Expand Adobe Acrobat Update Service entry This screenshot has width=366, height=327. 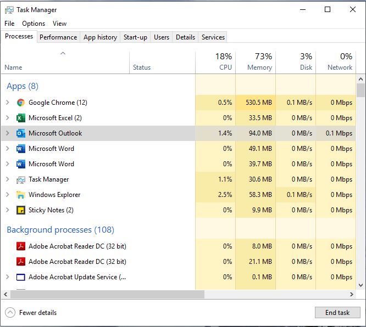8,277
